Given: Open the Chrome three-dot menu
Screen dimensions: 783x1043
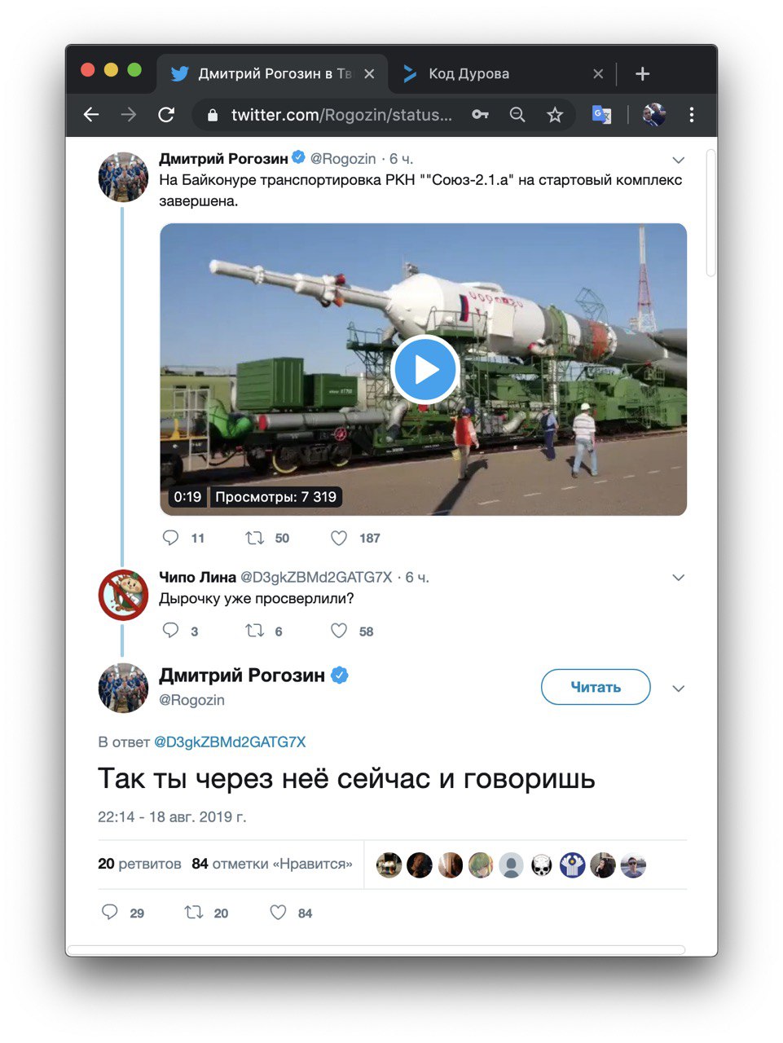Looking at the screenshot, I should pos(692,115).
